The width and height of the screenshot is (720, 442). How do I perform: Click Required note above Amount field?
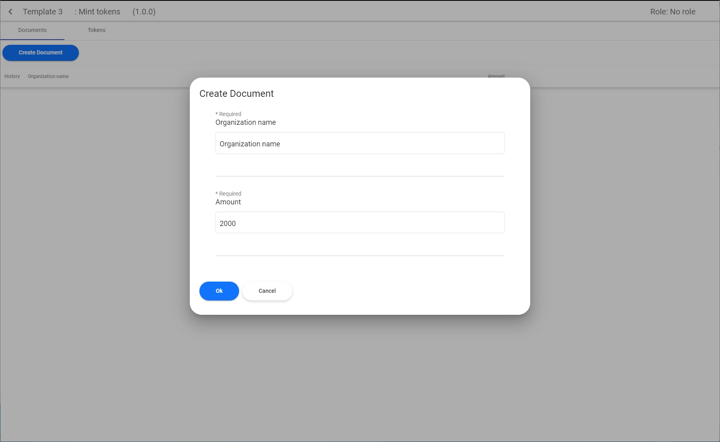pos(229,194)
